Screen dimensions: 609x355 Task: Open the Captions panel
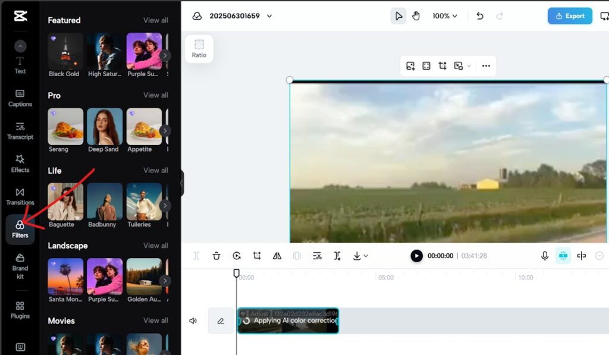point(20,98)
